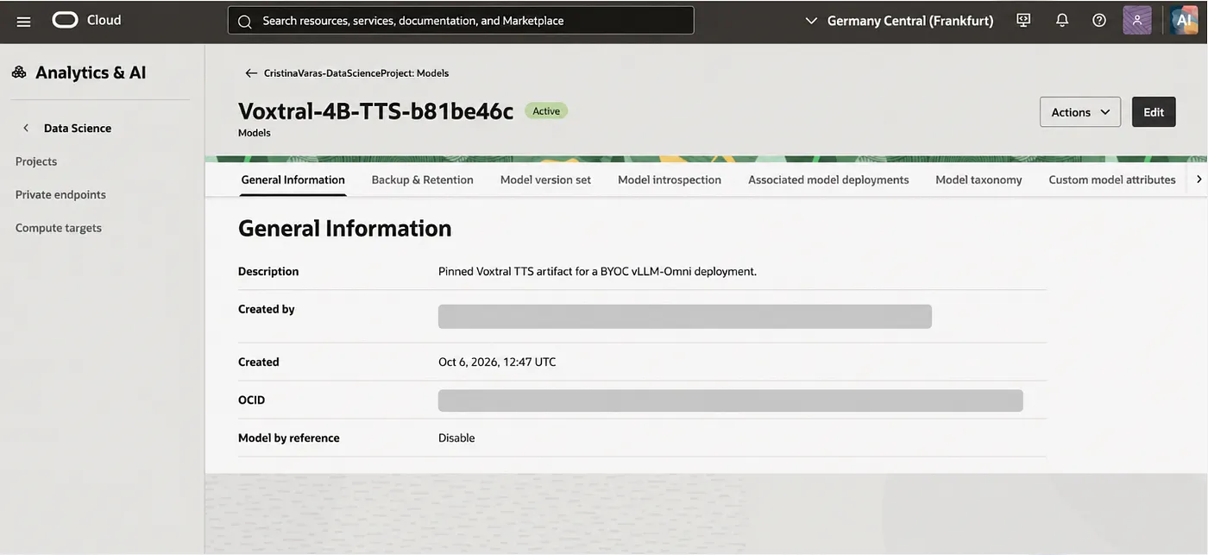This screenshot has height=555, width=1208.
Task: Click the created date Oct 6, 2026, 12:47 UTC
Action: click(497, 362)
